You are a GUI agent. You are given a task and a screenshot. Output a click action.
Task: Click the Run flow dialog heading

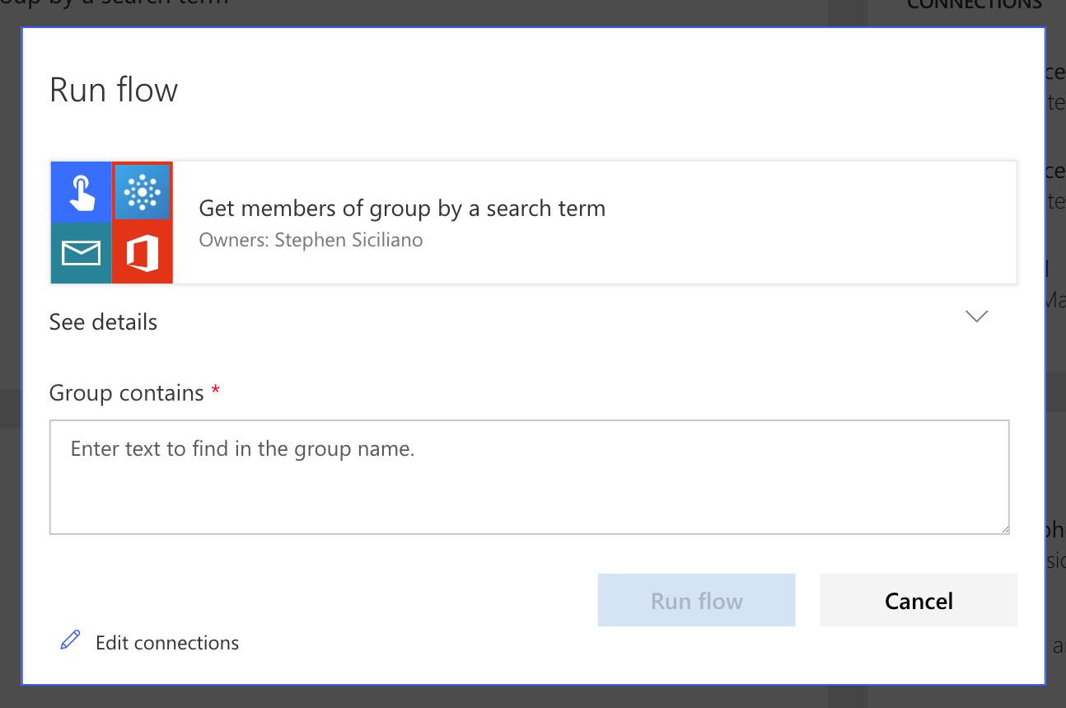coord(114,90)
